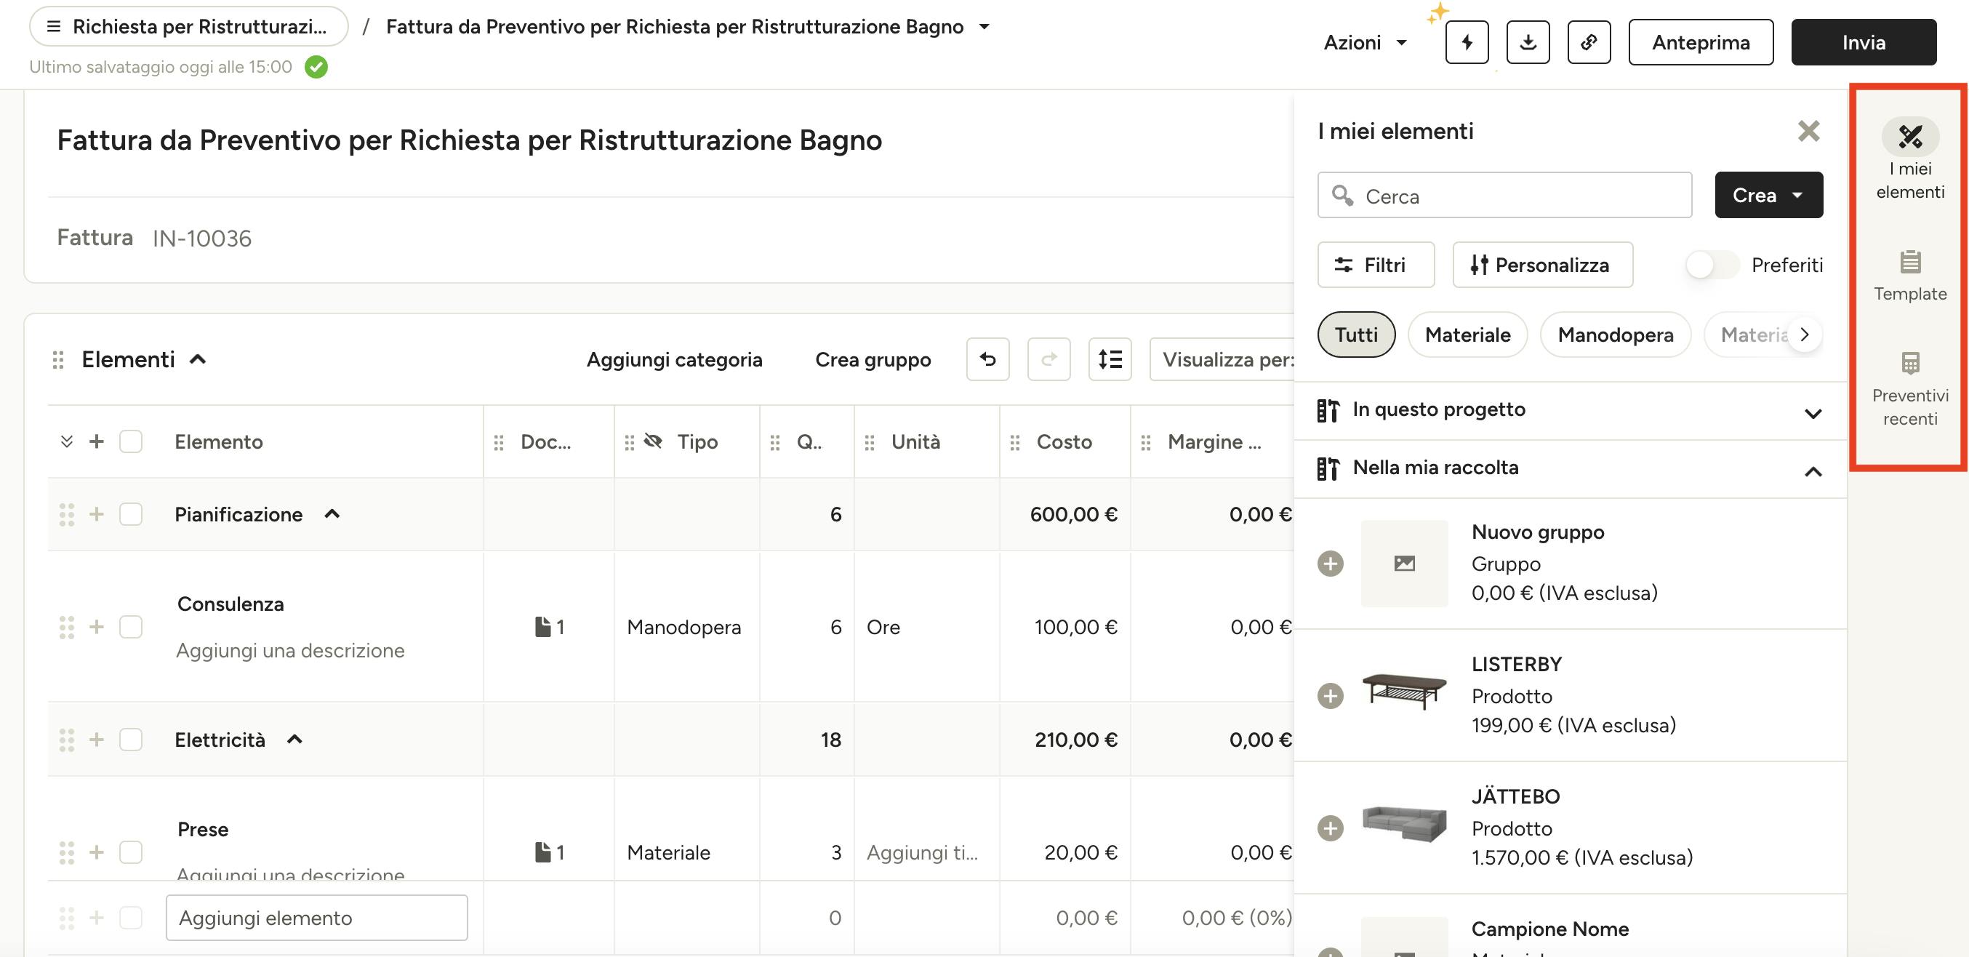Click the document icon in the Prese row
Screen dimensions: 1969x957
(x=542, y=852)
